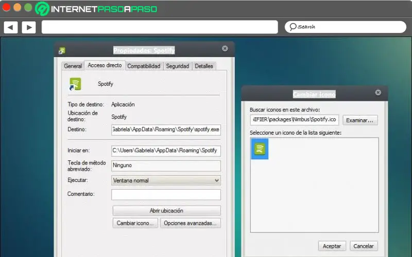The image size is (412, 257).
Task: Click the green window control dot
Action: coord(28,7)
